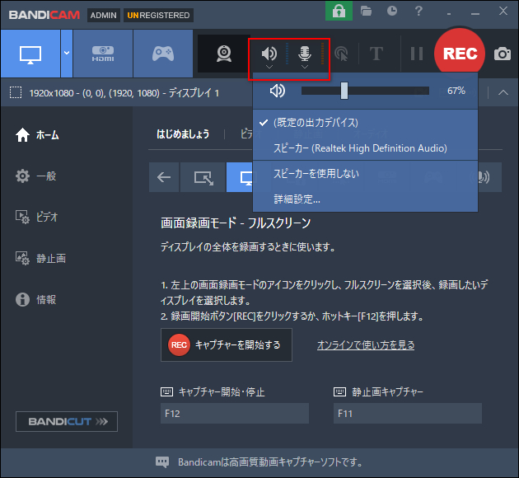This screenshot has width=519, height=478.
Task: Click the 67% volume value
Action: tap(456, 91)
